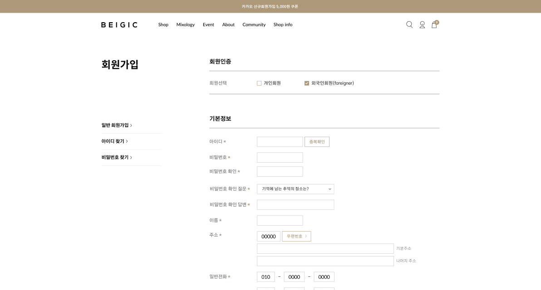Select the Mixology menu item
This screenshot has width=541, height=290.
click(185, 25)
